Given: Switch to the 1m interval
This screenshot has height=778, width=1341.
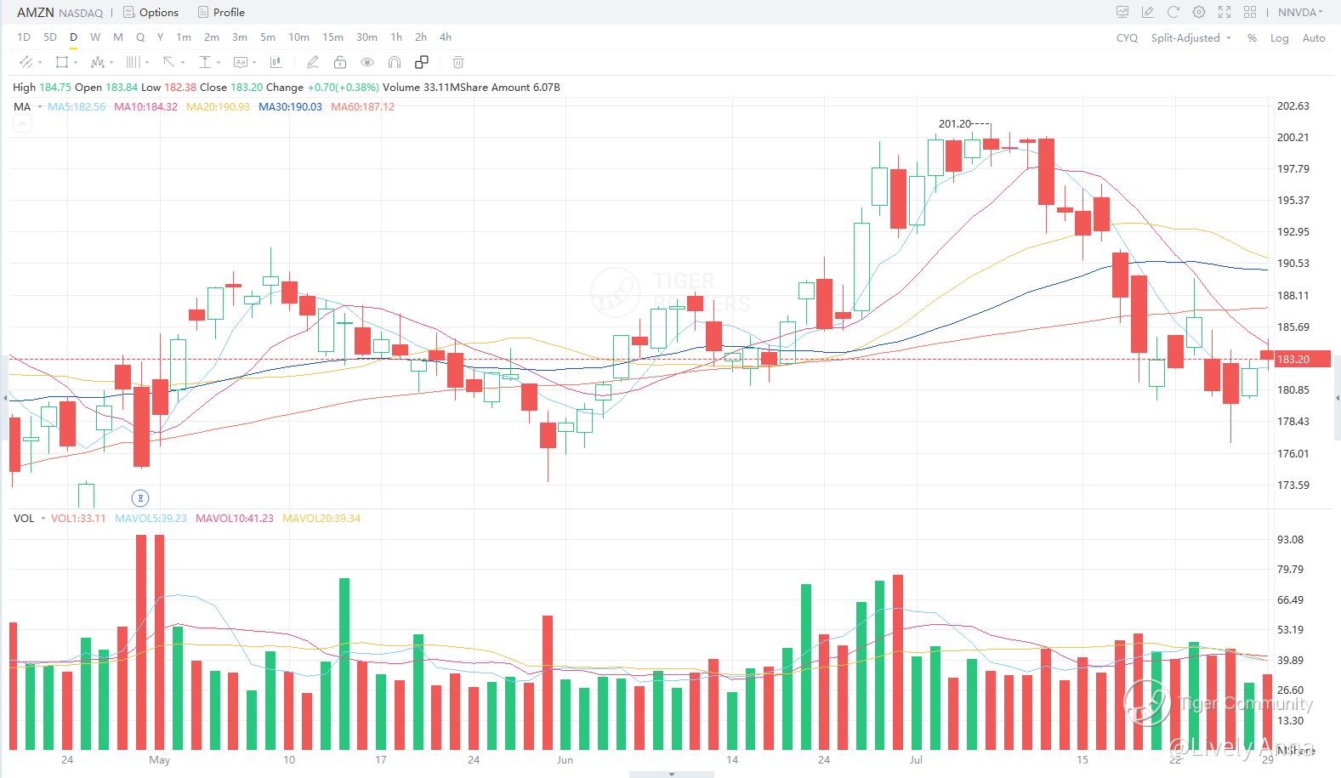Looking at the screenshot, I should pos(184,37).
